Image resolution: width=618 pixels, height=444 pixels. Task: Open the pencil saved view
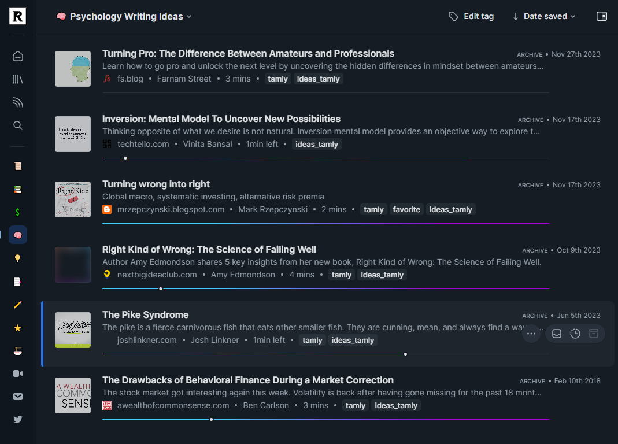pyautogui.click(x=18, y=305)
